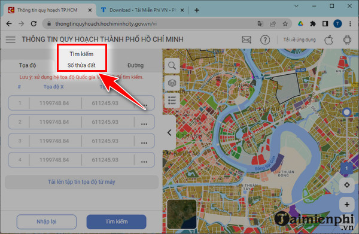Click the map search magnifier icon
This screenshot has height=234, width=359.
pyautogui.click(x=172, y=66)
